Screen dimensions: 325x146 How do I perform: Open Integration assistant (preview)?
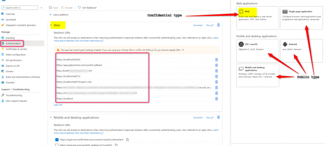[21, 25]
